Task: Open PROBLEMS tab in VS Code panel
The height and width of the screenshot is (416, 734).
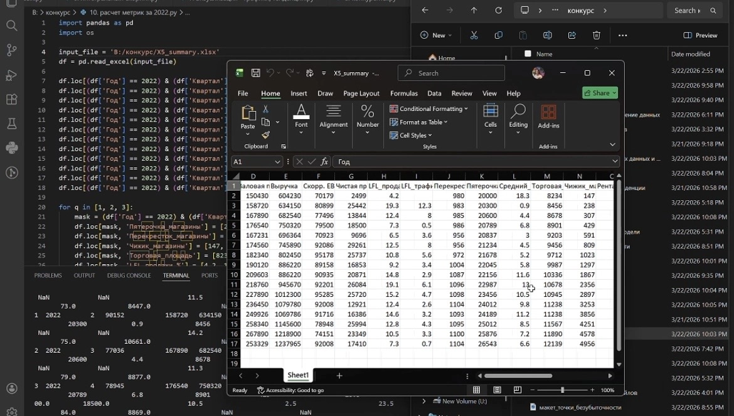Action: [48, 275]
